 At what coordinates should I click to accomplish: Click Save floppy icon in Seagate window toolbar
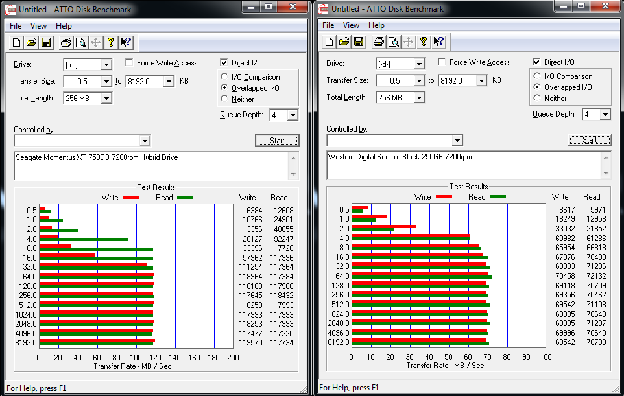click(46, 42)
